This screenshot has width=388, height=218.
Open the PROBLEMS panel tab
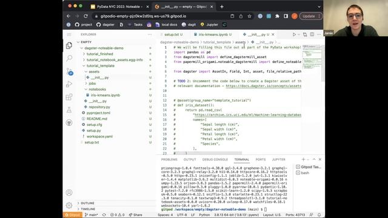point(169,159)
